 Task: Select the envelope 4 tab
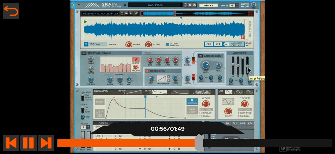tap(203, 92)
